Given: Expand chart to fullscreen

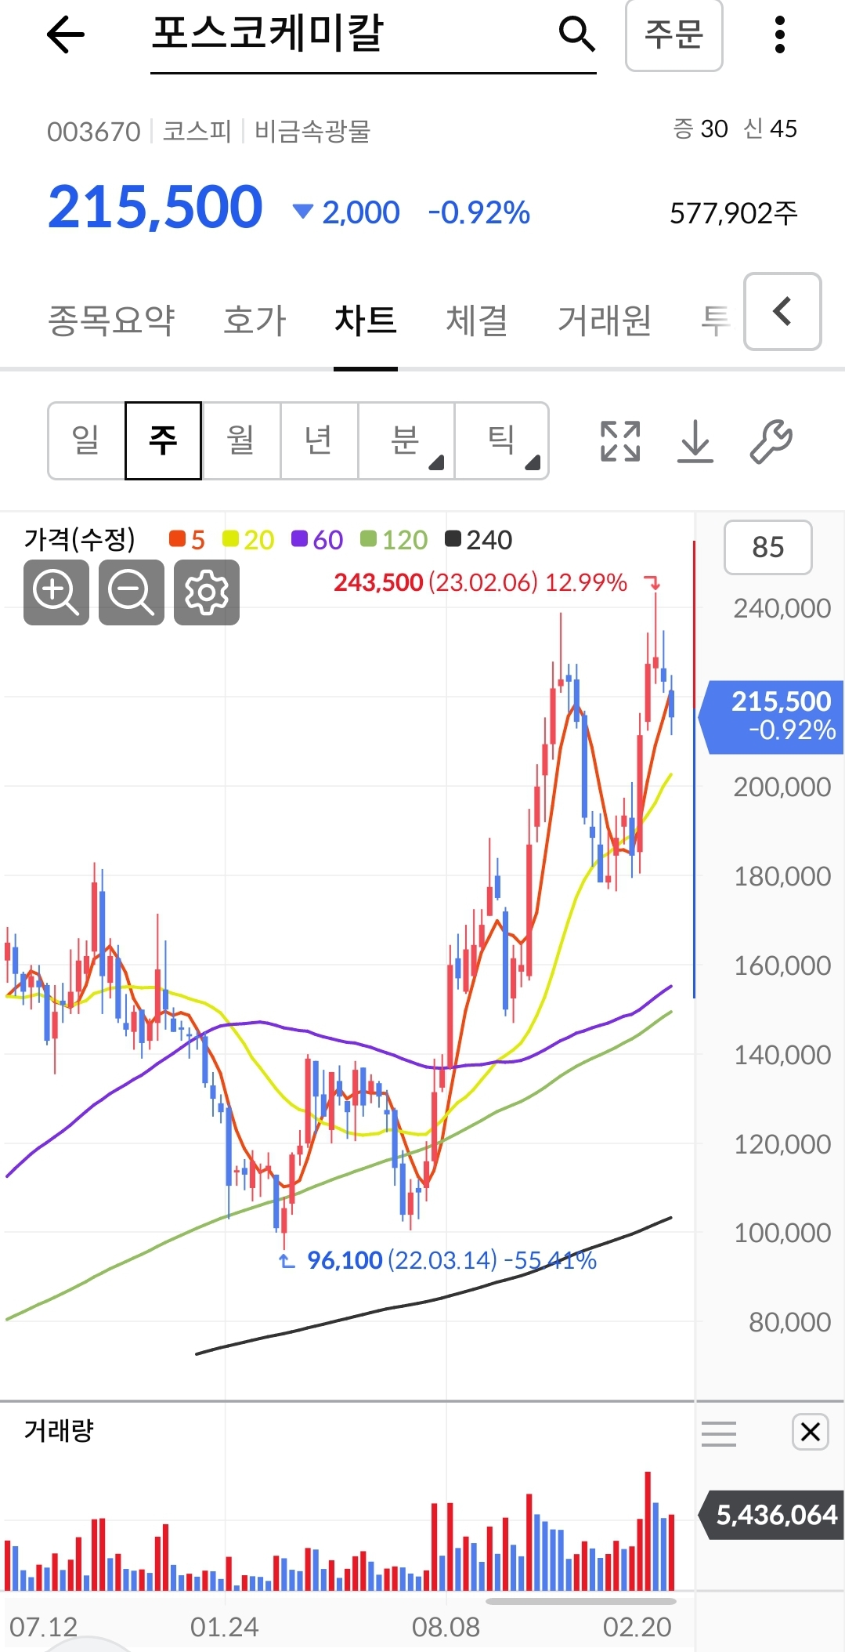Looking at the screenshot, I should pos(620,440).
